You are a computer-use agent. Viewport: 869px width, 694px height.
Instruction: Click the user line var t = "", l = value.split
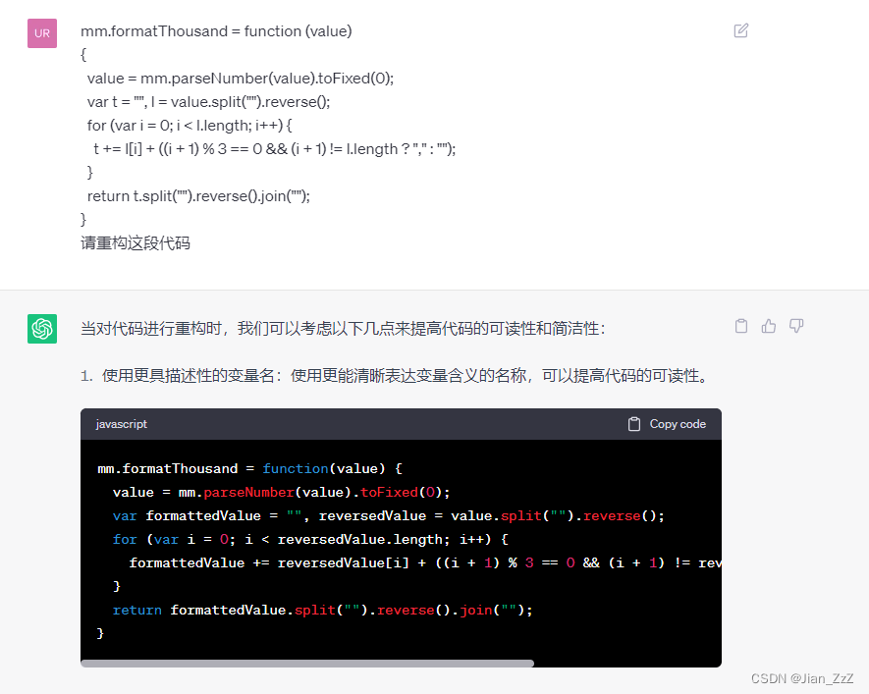pos(208,102)
